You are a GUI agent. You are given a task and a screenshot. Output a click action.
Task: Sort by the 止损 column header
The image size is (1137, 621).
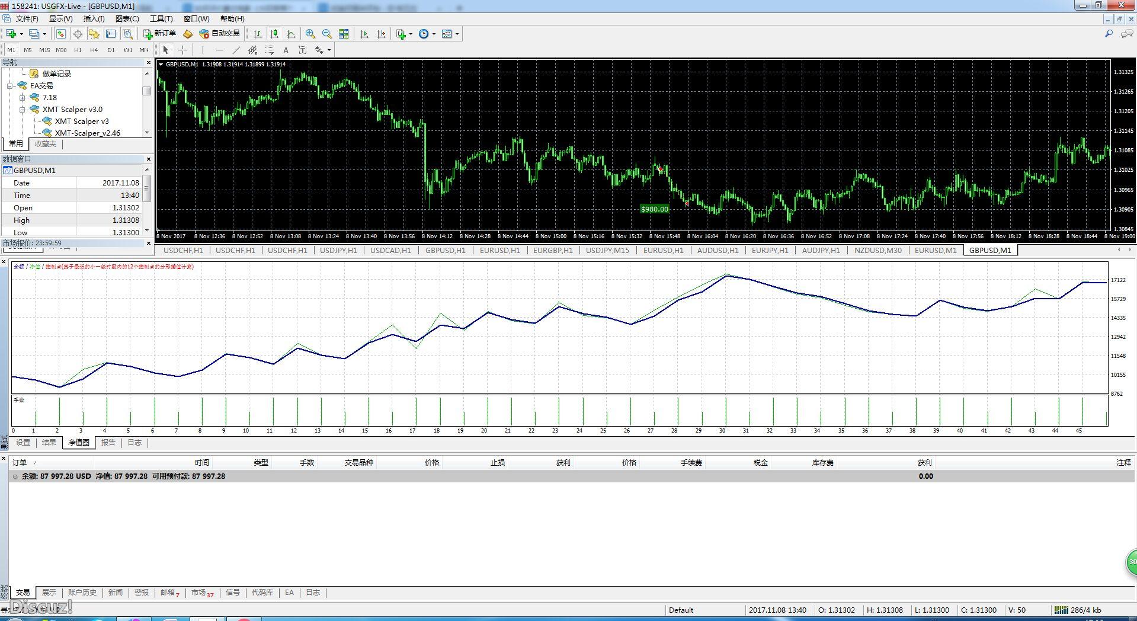[498, 462]
